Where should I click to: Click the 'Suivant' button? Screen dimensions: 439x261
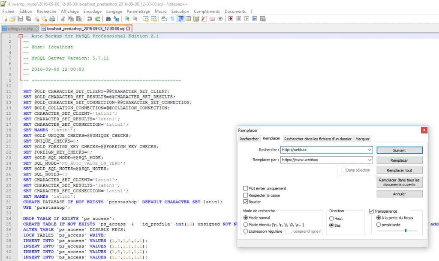(399, 150)
